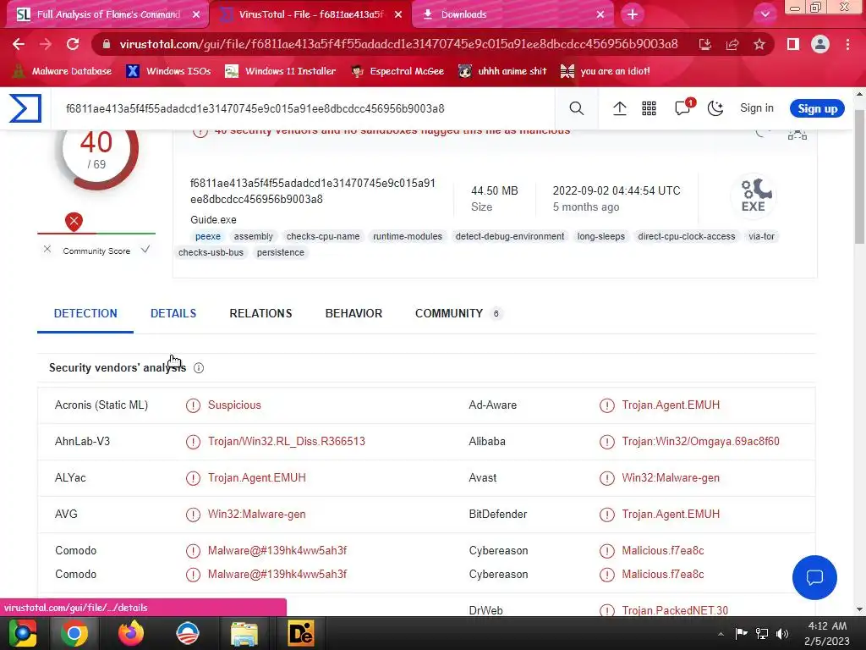Reload the page
Screen dimensions: 866x650
pyautogui.click(x=73, y=44)
